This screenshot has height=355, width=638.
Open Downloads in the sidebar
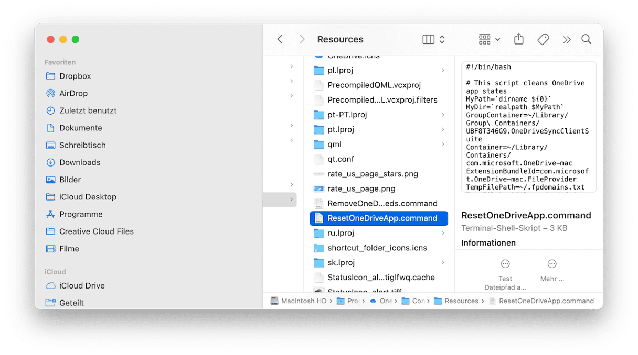(80, 162)
